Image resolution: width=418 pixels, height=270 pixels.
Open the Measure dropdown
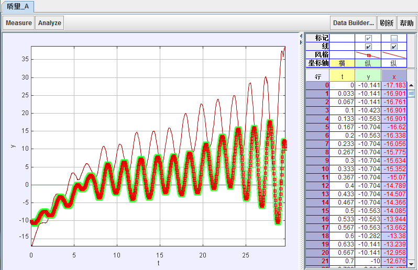pos(19,23)
